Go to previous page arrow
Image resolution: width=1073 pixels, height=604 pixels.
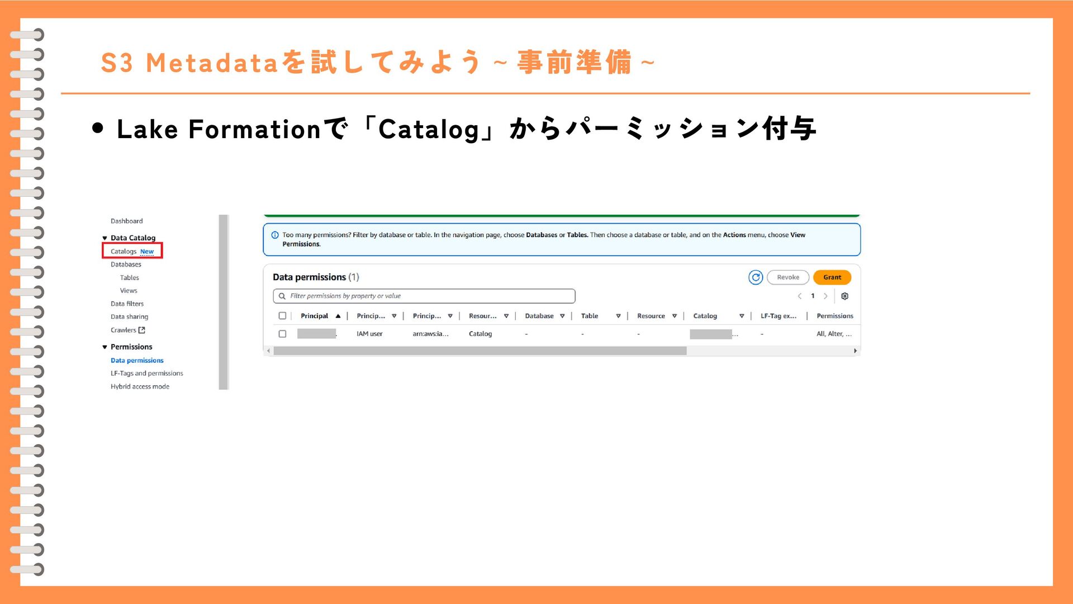[x=800, y=296]
